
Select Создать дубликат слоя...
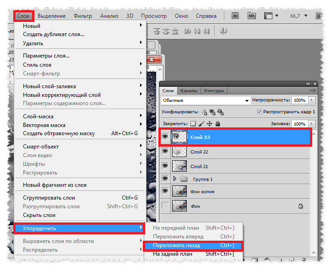[80, 34]
